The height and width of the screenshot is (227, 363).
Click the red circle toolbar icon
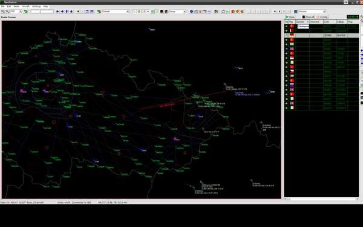[x=233, y=11]
